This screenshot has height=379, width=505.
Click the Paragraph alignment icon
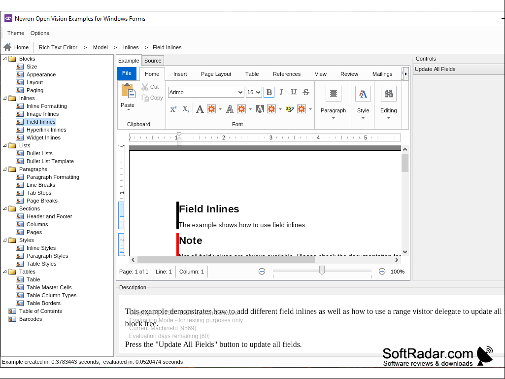pyautogui.click(x=334, y=94)
